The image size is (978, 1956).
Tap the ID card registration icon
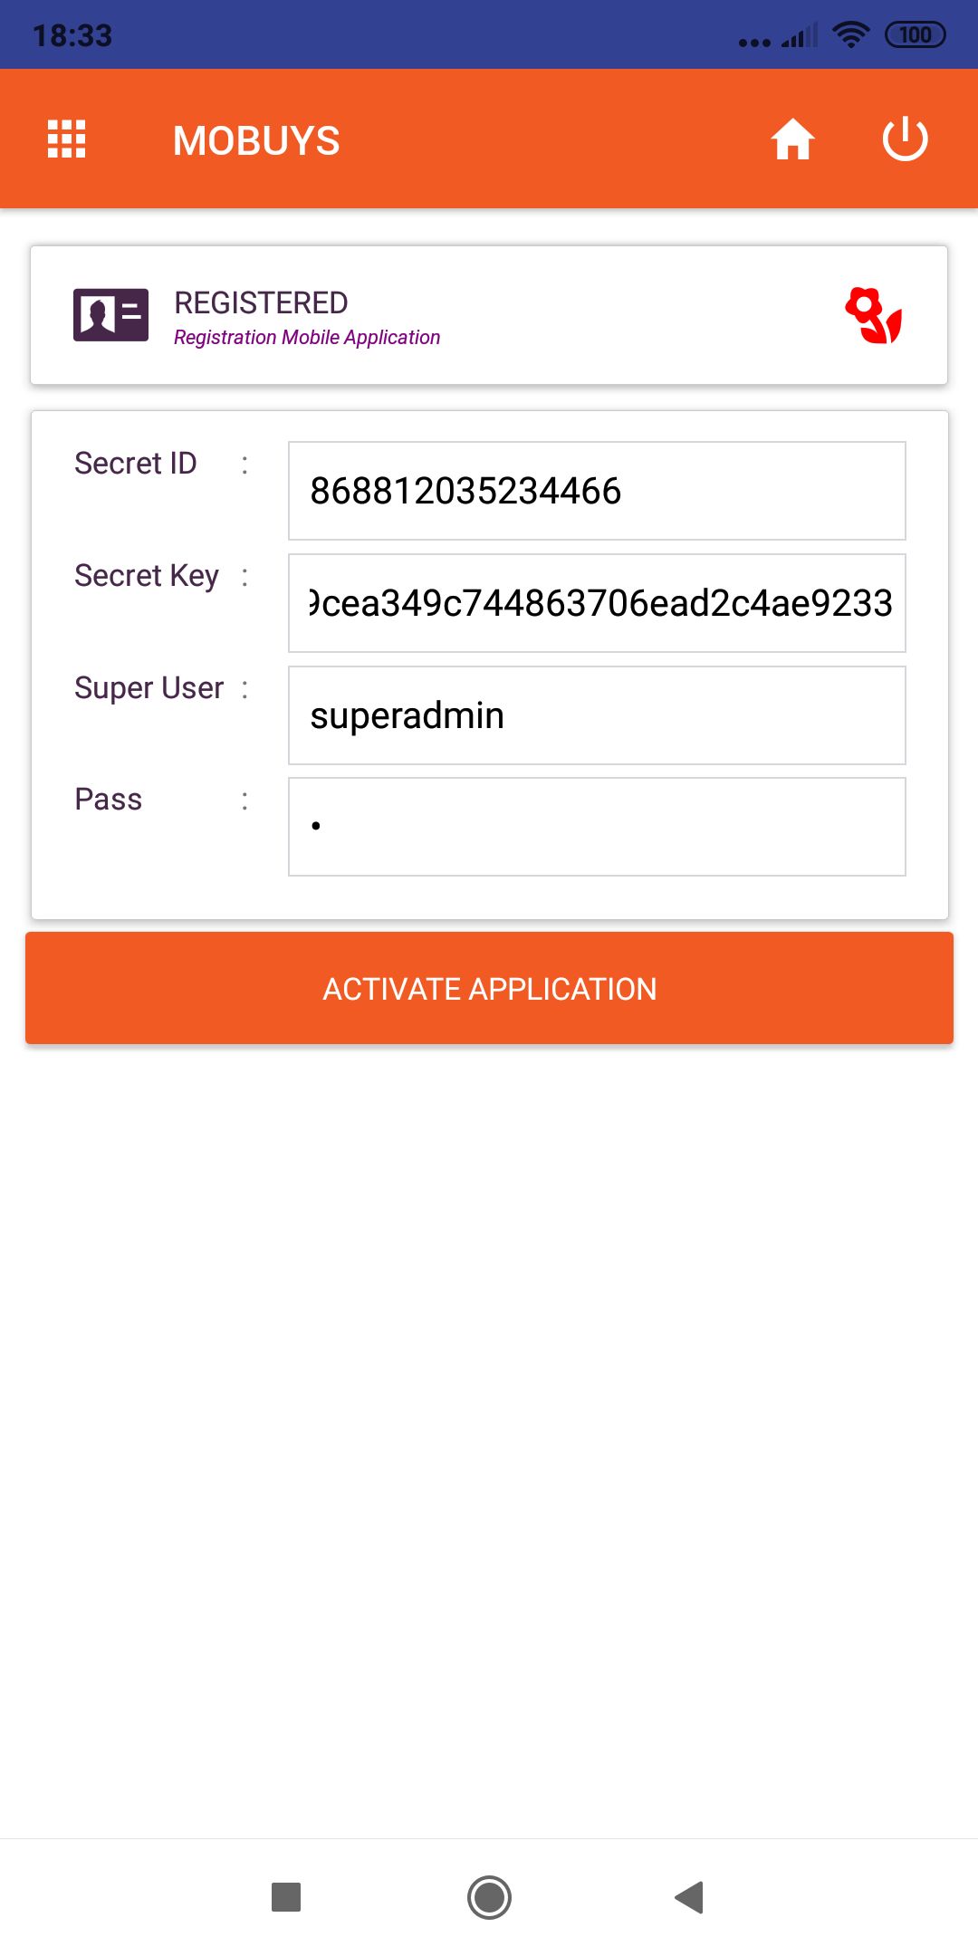coord(110,315)
